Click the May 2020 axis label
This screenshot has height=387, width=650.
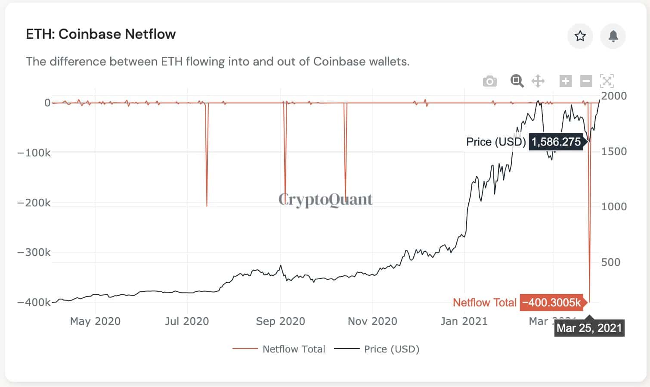95,321
